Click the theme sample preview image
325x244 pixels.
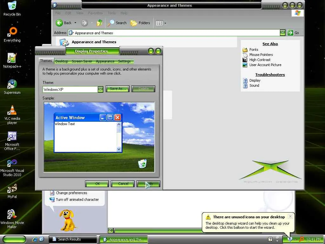pyautogui.click(x=99, y=137)
